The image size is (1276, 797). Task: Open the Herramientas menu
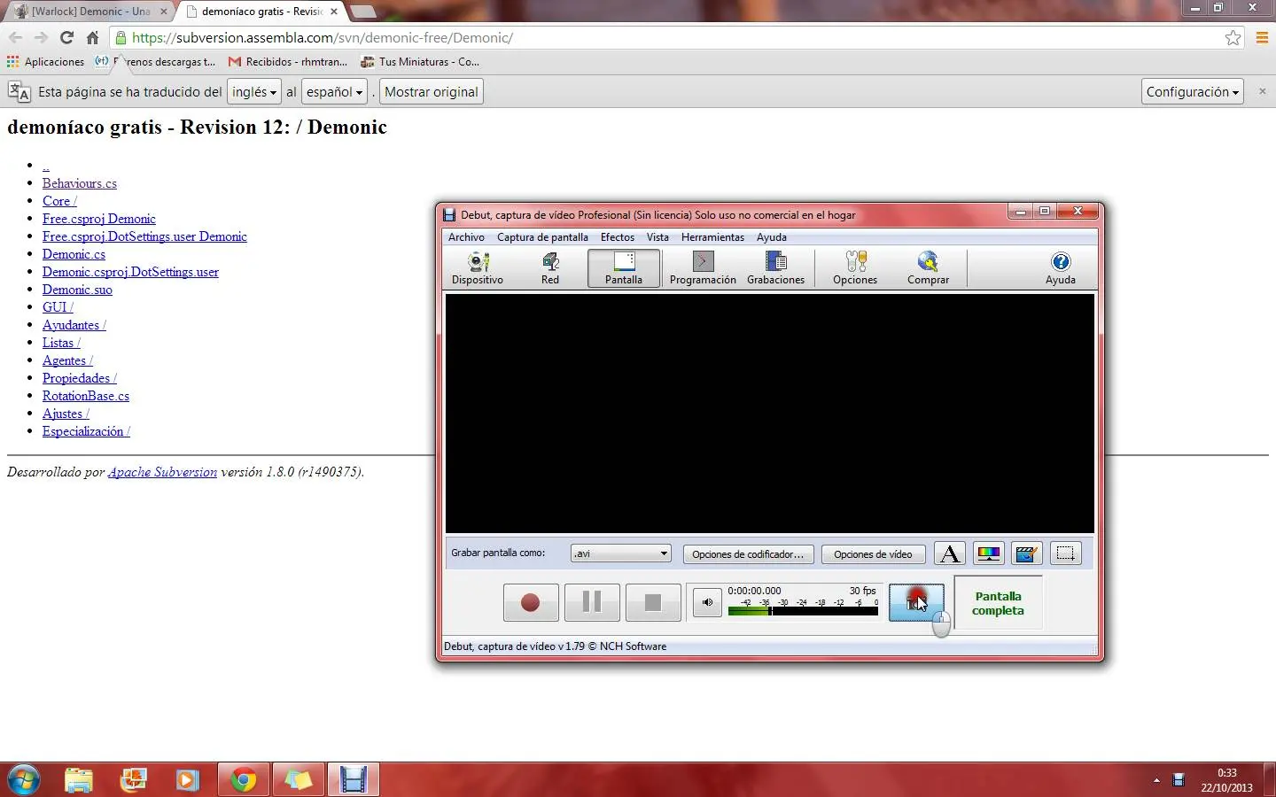coord(712,237)
